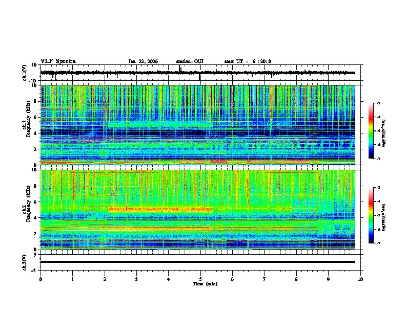The width and height of the screenshot is (406, 313).
Task: Click the ch.2 "Frequency (kHz)" axis label
Action: [x=28, y=204]
